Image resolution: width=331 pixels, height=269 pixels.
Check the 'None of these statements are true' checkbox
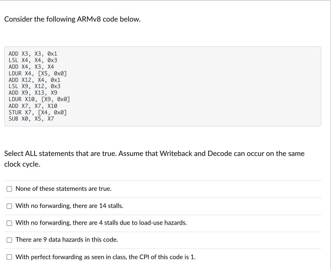(x=9, y=189)
